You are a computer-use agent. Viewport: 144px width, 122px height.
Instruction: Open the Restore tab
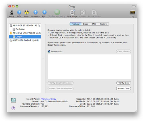pos(103,24)
